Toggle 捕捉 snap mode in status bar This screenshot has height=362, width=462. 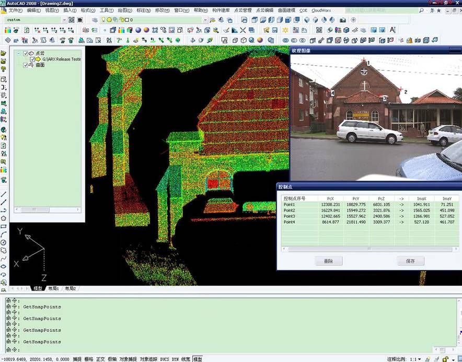tap(77, 359)
